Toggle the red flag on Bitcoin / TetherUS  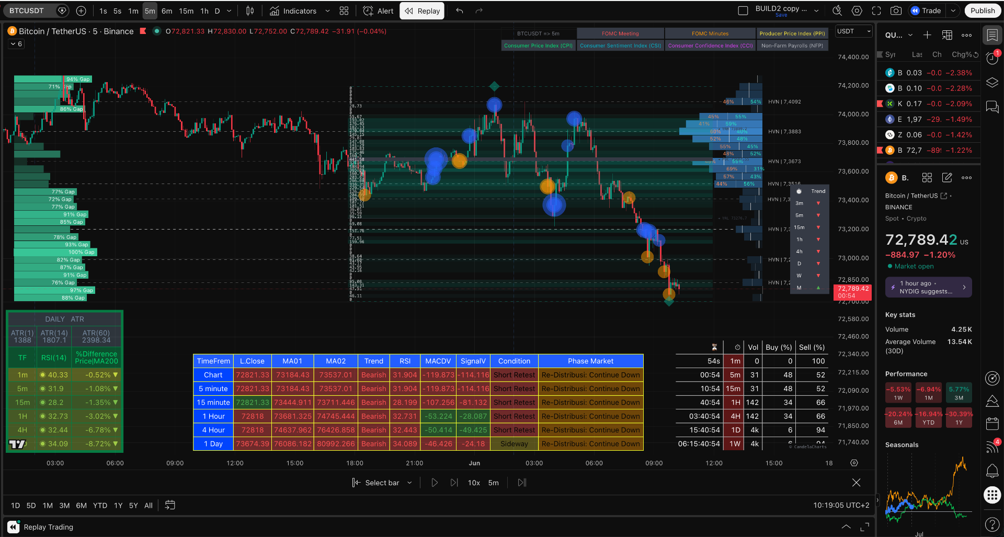point(143,31)
